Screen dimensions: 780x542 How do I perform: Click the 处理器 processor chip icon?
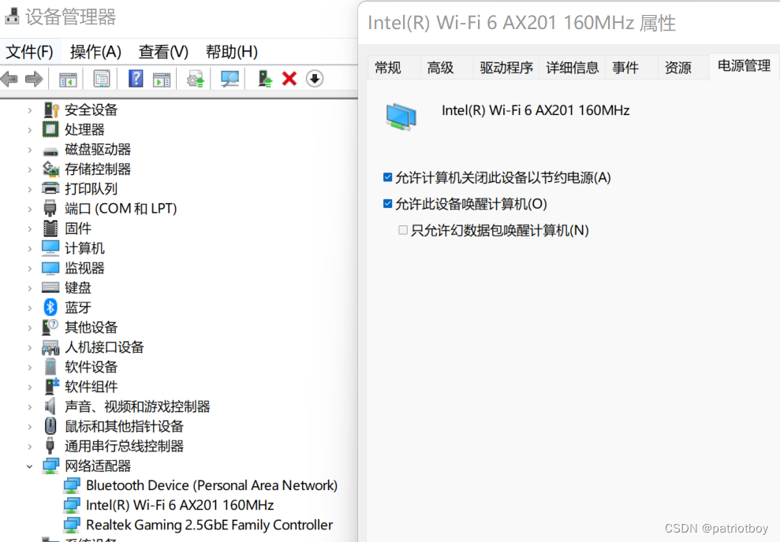click(x=50, y=130)
